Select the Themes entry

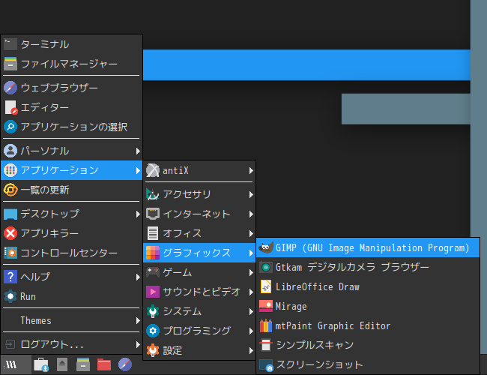(72, 320)
